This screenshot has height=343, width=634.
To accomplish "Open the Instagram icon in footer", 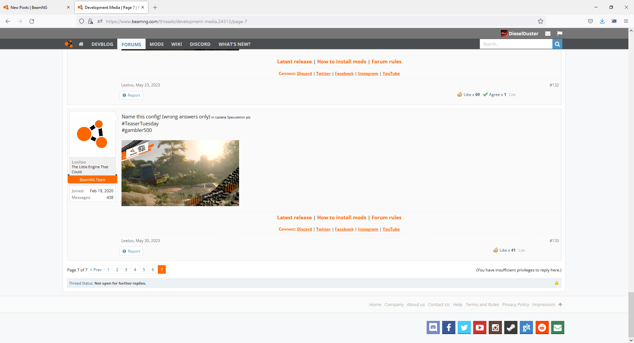I will coord(495,327).
